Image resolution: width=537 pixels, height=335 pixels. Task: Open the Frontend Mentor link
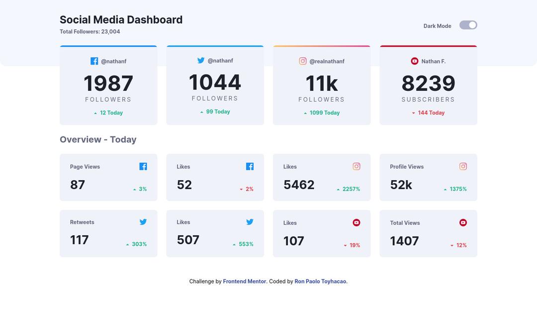tap(244, 281)
